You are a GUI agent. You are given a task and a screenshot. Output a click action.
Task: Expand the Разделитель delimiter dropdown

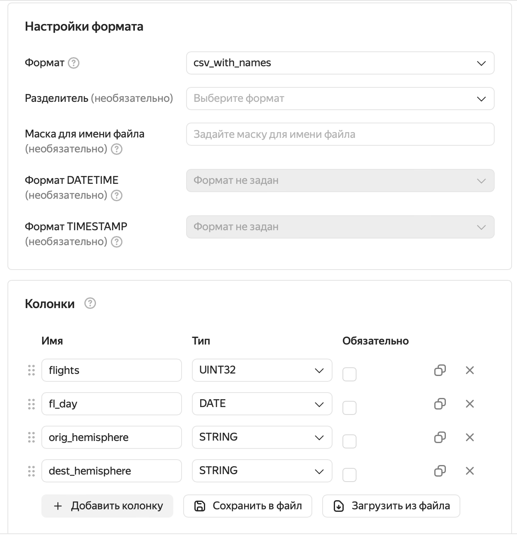tap(340, 99)
